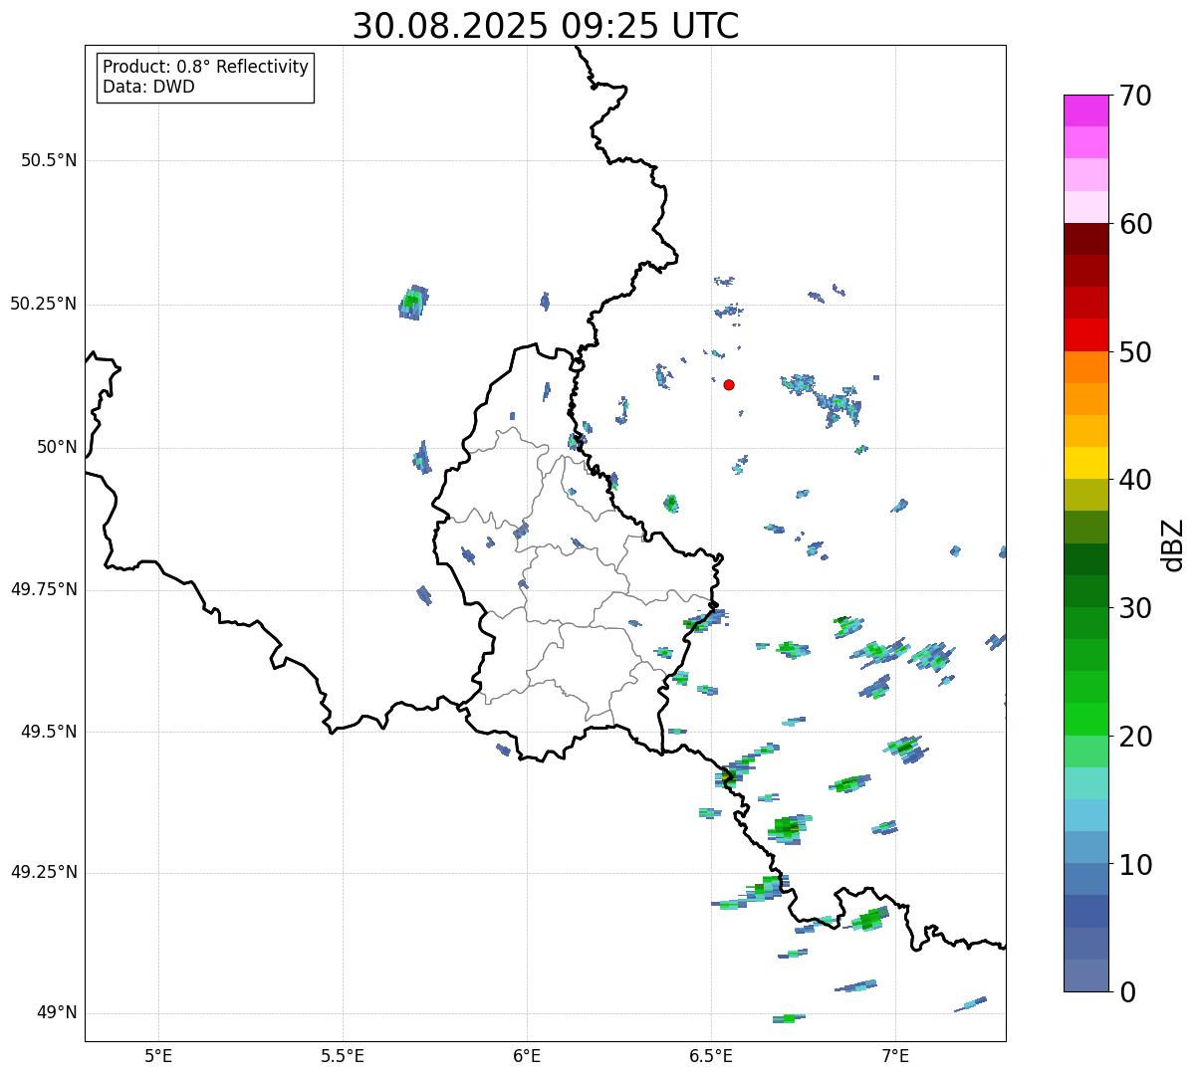Click the red station marker dot
The height and width of the screenshot is (1076, 1197).
click(x=729, y=384)
